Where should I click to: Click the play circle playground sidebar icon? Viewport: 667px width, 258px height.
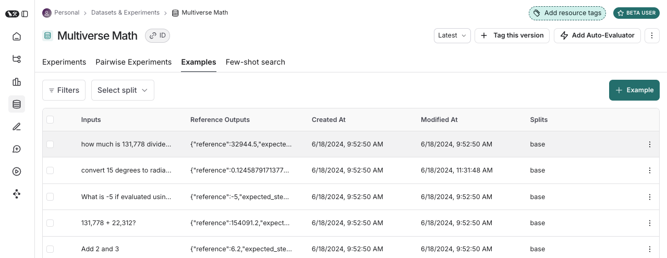pyautogui.click(x=17, y=171)
